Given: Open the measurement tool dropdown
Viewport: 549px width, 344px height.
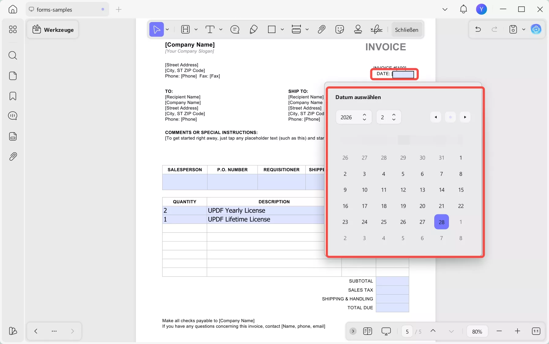Looking at the screenshot, I should pos(306,29).
